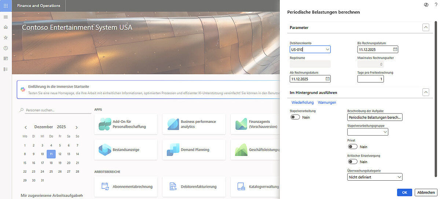The width and height of the screenshot is (440, 199).
Task: Open Bestandsanzeige app tile
Action: (126, 150)
